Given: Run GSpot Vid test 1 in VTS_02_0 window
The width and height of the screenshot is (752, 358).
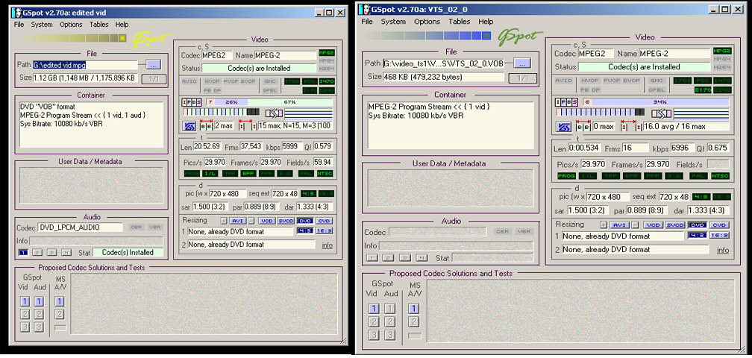Looking at the screenshot, I should click(374, 308).
